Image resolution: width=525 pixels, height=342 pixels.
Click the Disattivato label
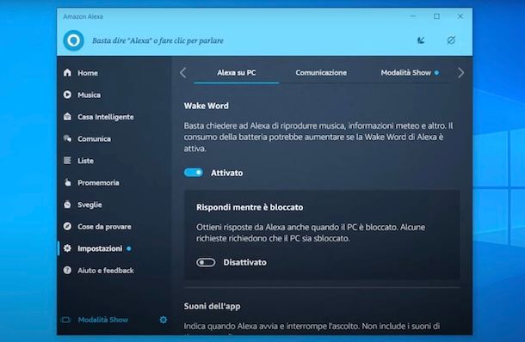coord(244,262)
